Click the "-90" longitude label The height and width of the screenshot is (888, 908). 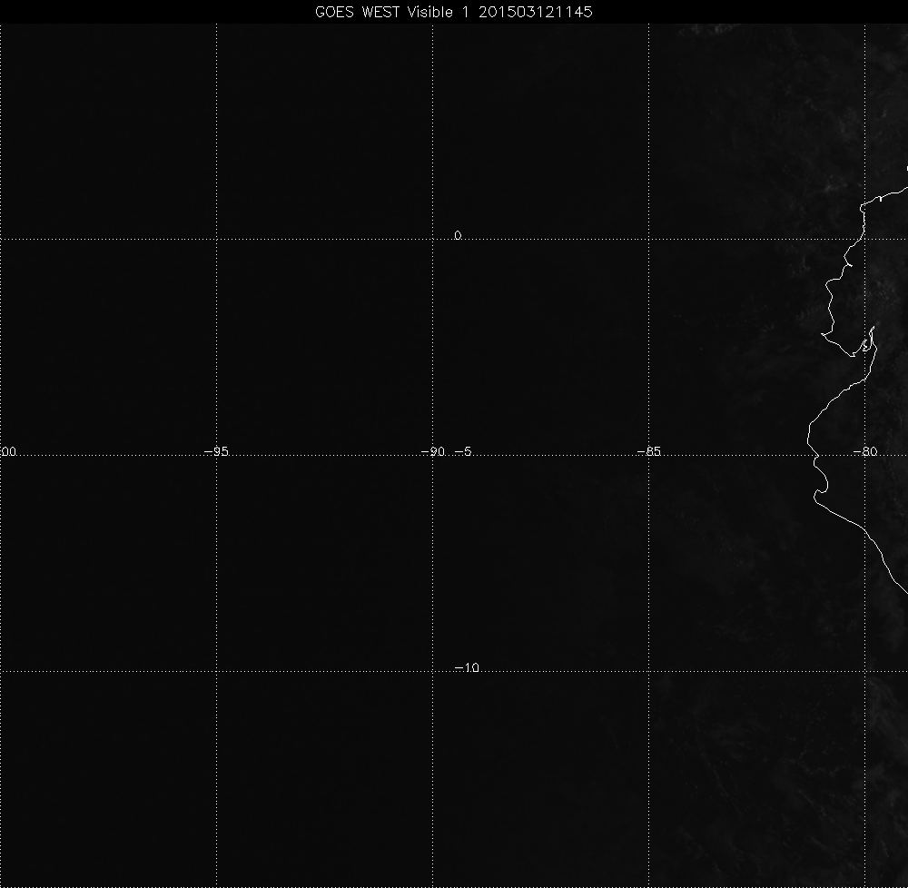point(432,451)
